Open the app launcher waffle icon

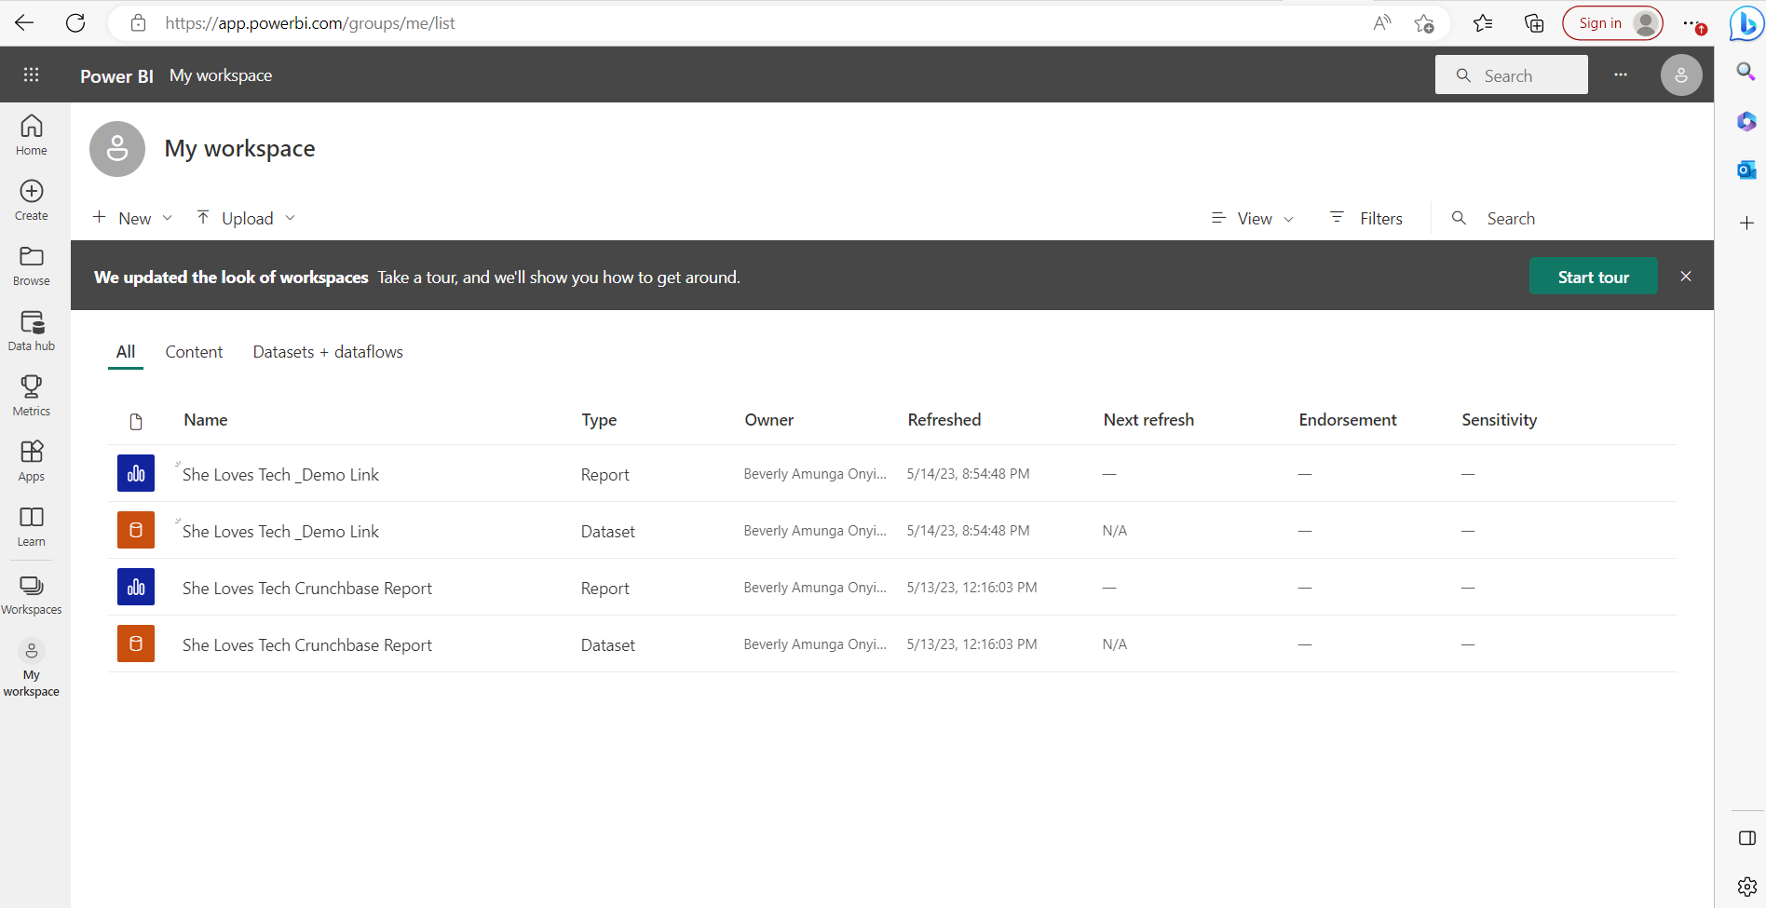tap(31, 75)
